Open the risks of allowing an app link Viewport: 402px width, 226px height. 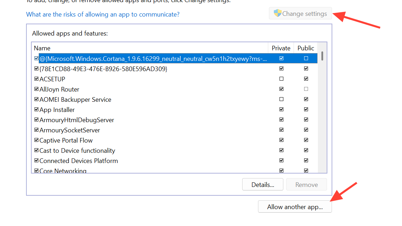(103, 14)
